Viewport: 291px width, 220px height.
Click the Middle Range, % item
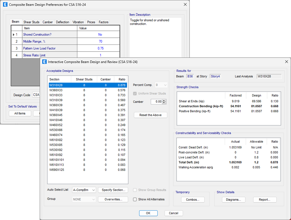click(x=50, y=41)
